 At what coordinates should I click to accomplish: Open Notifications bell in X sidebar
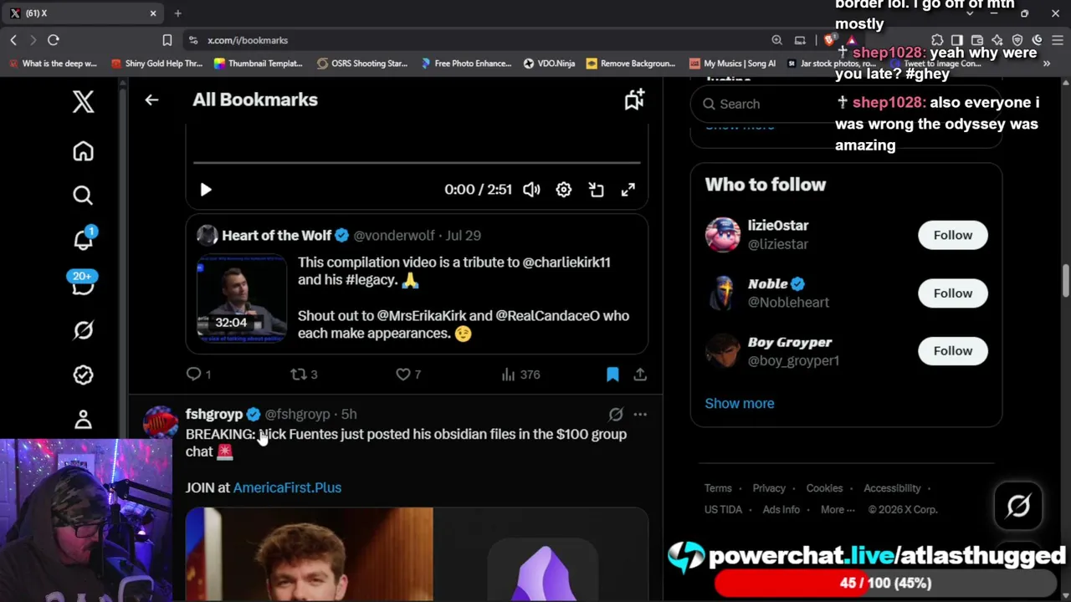coord(83,240)
